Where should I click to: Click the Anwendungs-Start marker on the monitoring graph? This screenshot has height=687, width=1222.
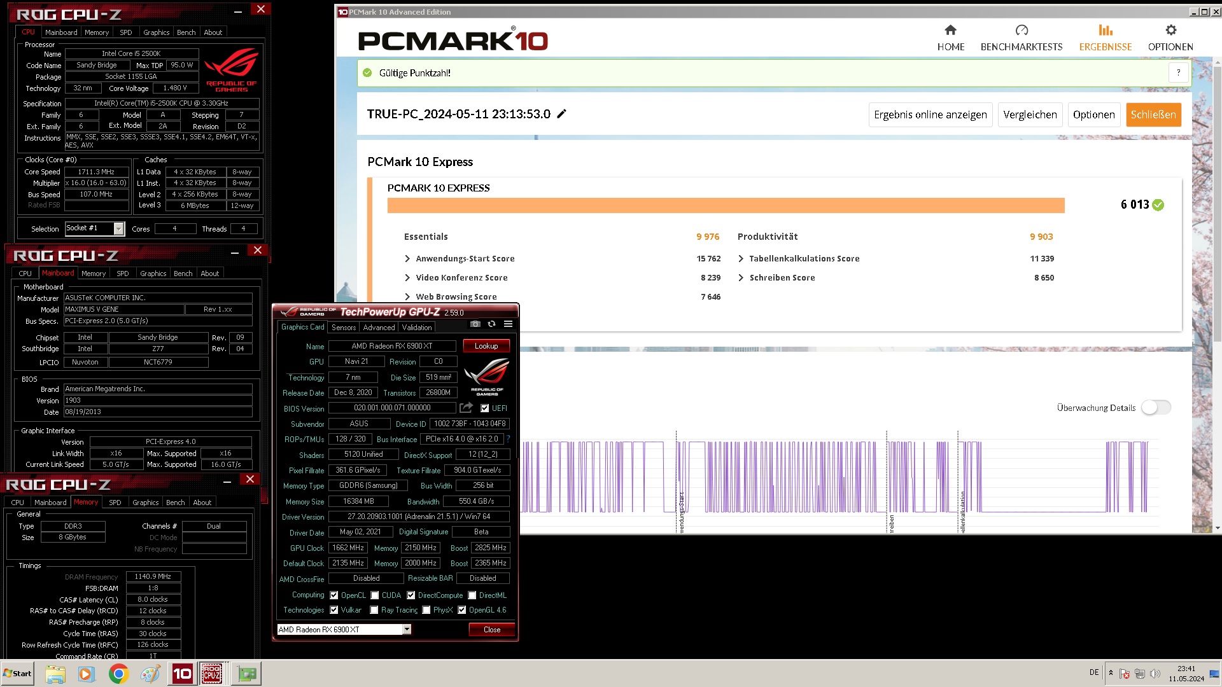[x=681, y=512]
